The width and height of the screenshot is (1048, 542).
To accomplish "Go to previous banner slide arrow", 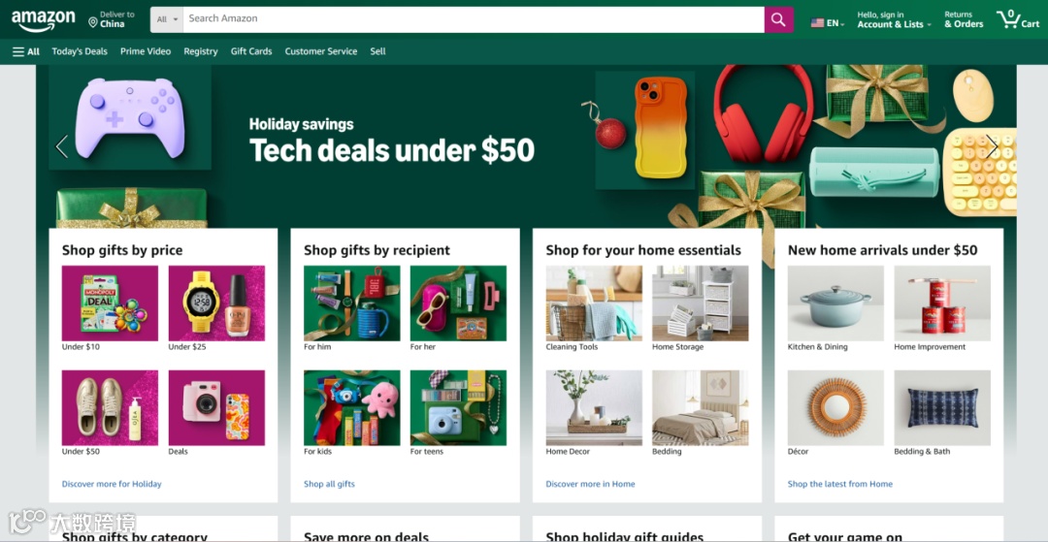I will click(x=61, y=146).
